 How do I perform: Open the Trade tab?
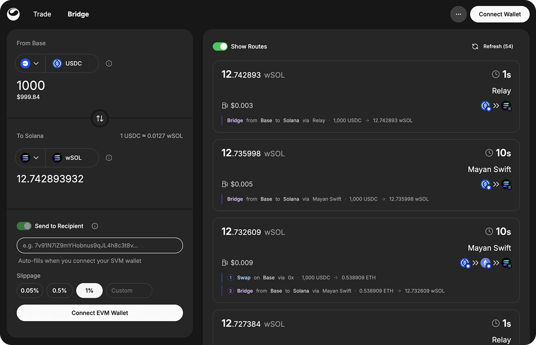pos(42,14)
